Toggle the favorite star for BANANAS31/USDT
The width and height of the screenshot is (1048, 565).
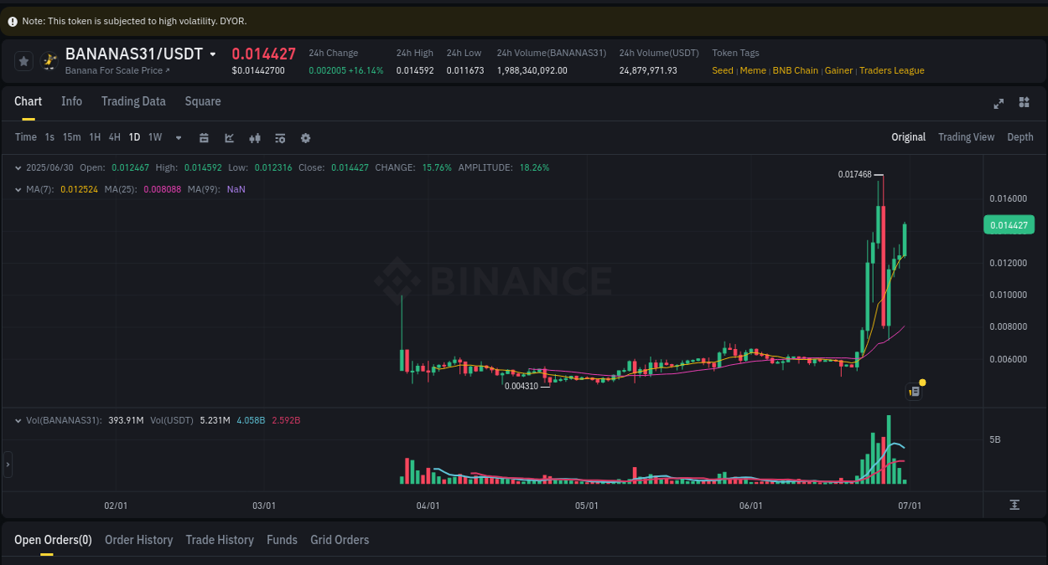tap(23, 60)
